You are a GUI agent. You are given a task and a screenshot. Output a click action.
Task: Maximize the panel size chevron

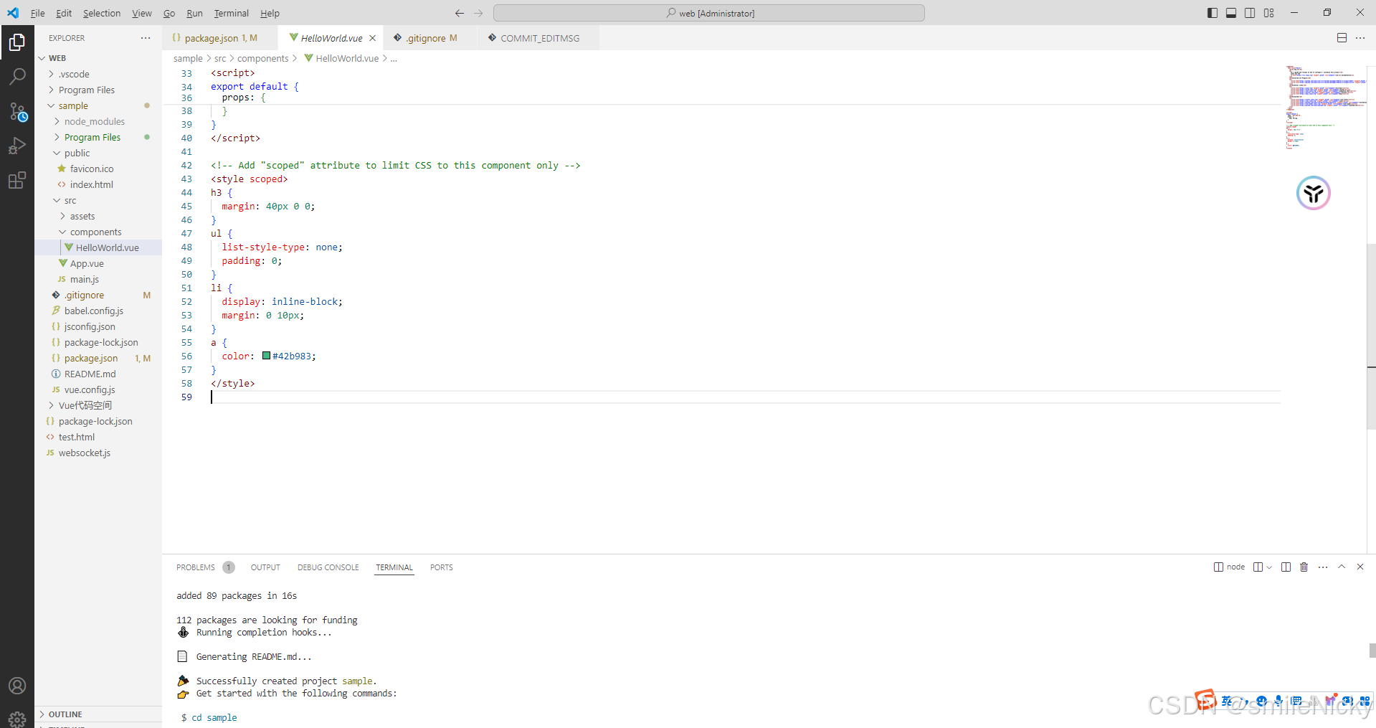[x=1342, y=567]
